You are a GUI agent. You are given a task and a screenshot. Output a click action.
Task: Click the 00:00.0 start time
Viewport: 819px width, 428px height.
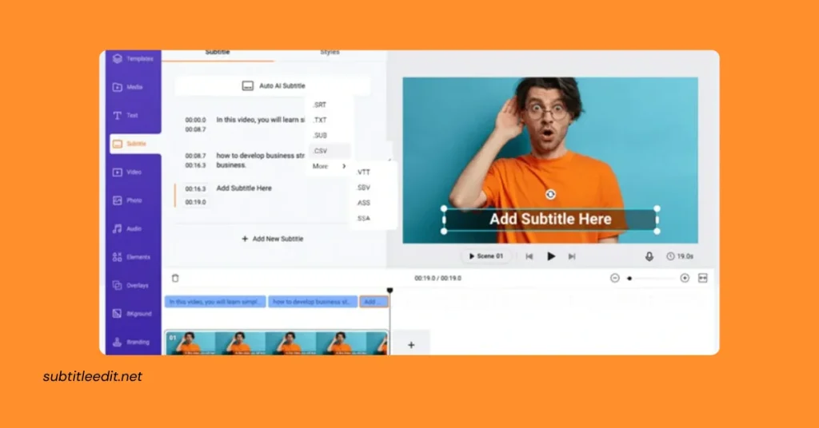point(195,120)
